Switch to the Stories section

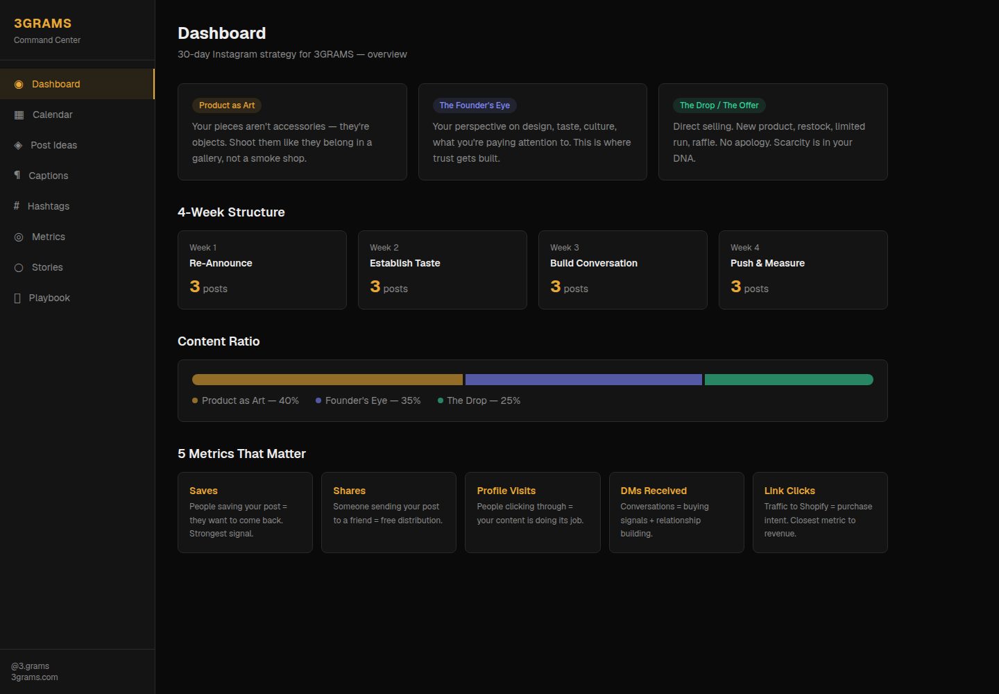77,267
